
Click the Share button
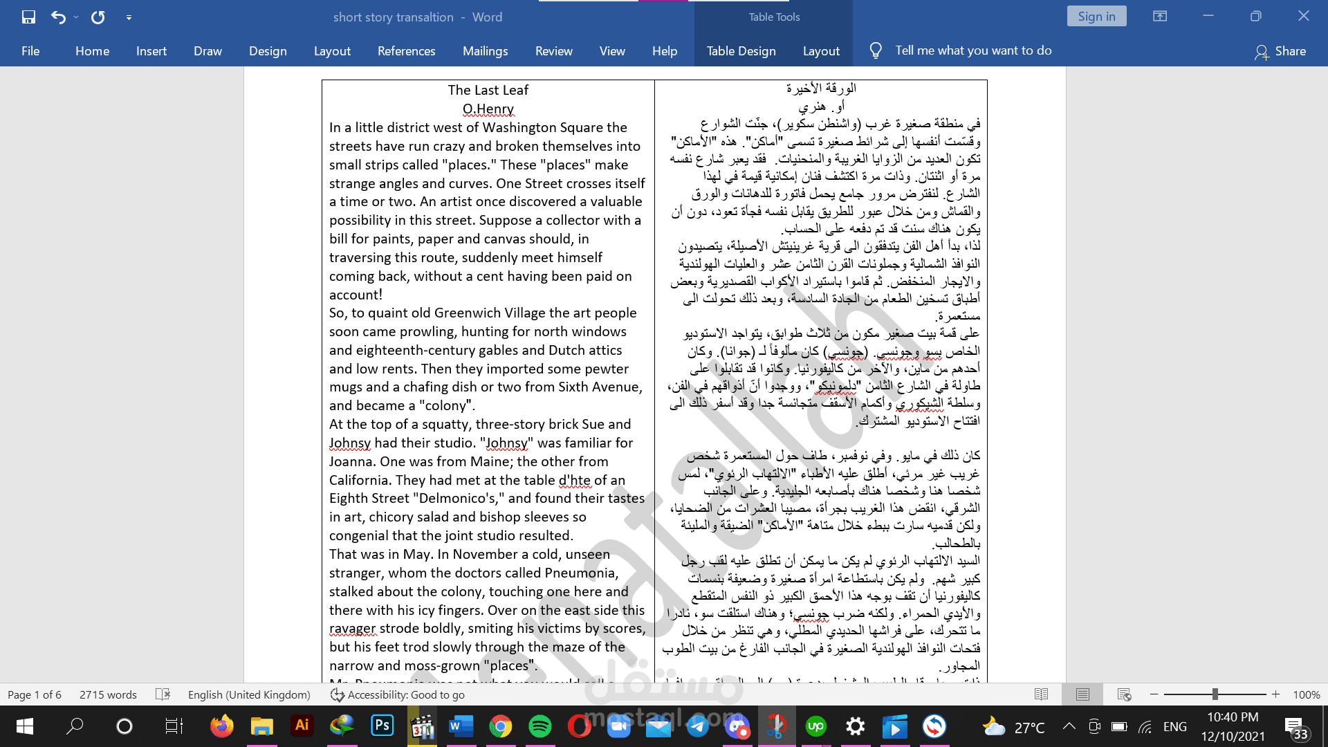[1280, 50]
